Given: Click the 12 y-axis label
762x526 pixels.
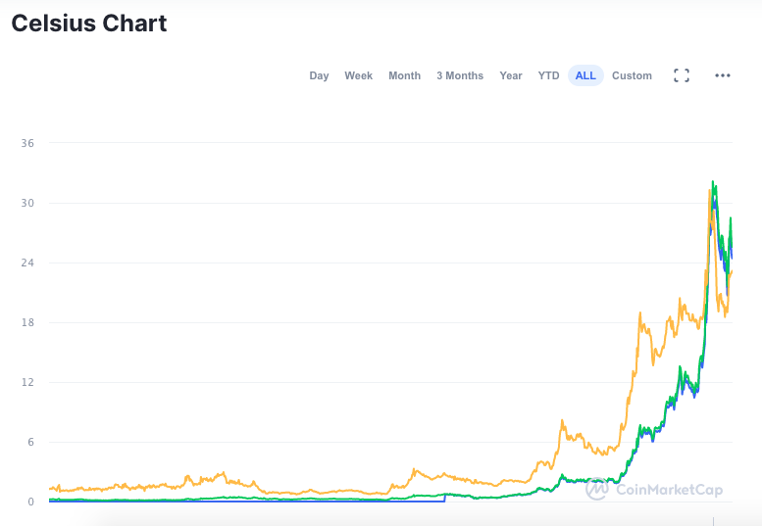Looking at the screenshot, I should (x=27, y=382).
